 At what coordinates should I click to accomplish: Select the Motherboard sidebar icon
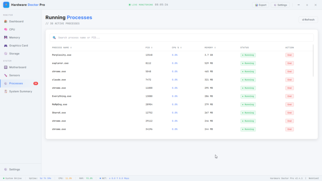pos(5,67)
